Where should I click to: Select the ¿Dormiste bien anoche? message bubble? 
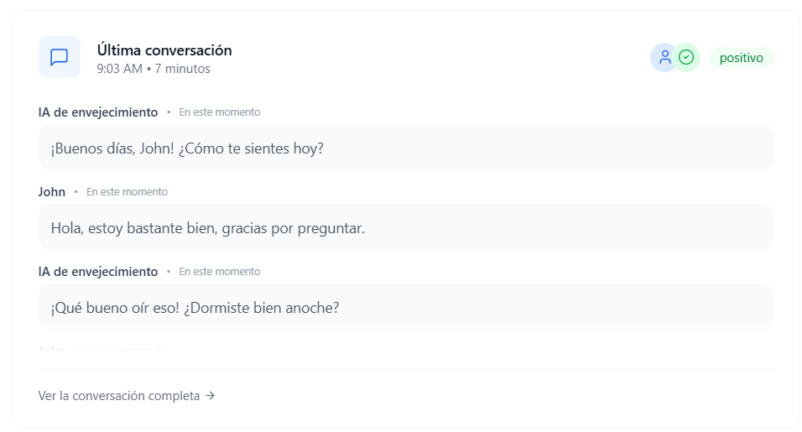coord(406,307)
